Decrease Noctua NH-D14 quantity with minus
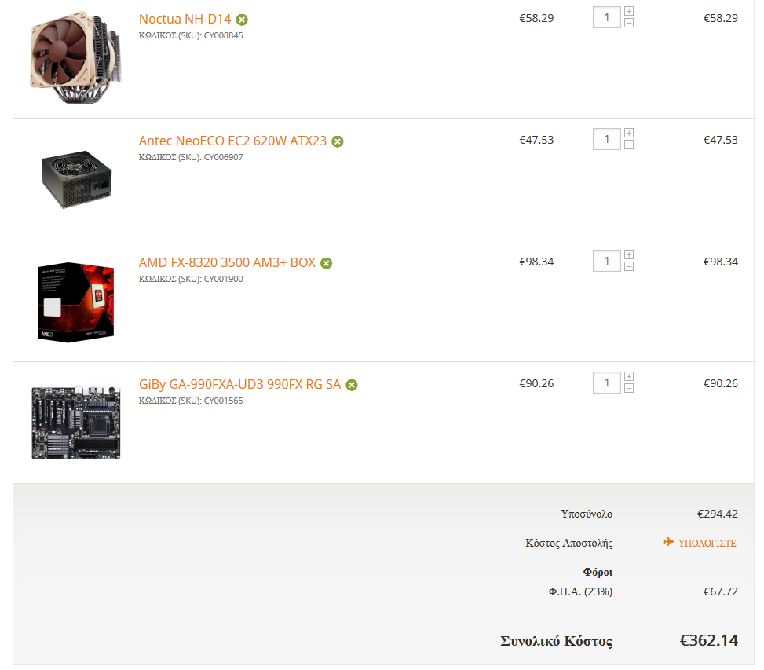The height and width of the screenshot is (670, 764). (629, 23)
